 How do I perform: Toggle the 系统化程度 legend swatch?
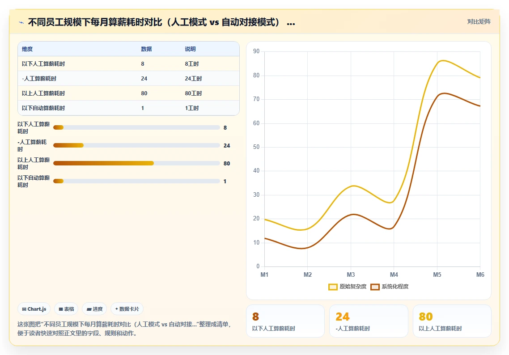click(375, 287)
